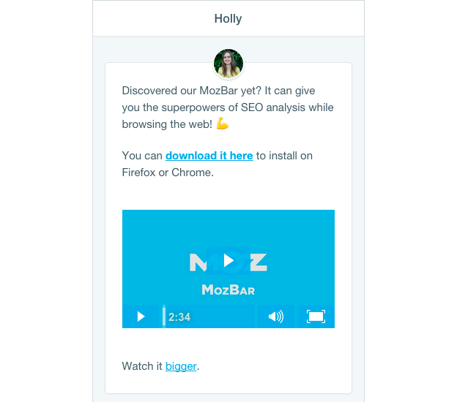Click the 'Discovered our MozBar yet?' message text
This screenshot has width=457, height=402.
click(x=192, y=91)
